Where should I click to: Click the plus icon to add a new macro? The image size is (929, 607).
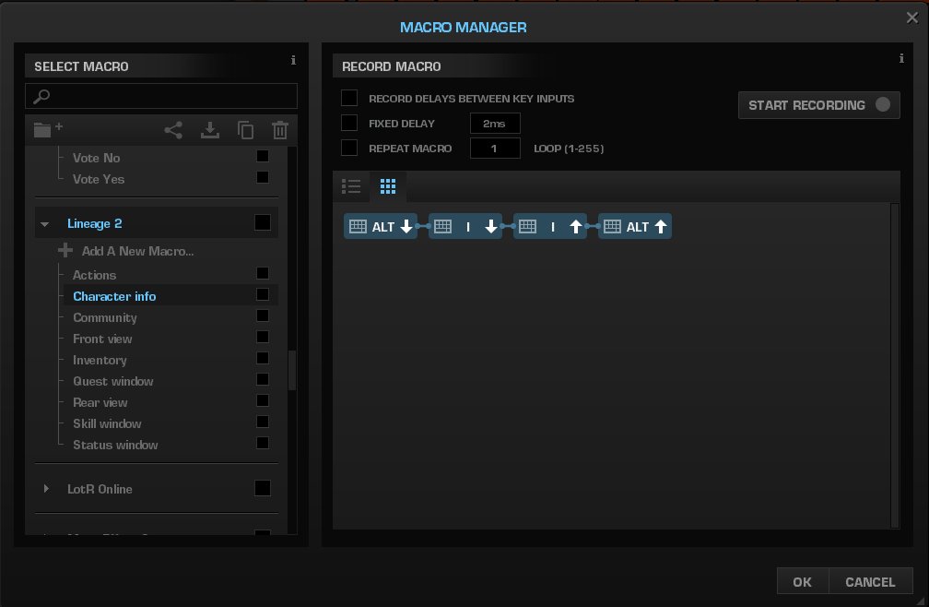tap(65, 251)
